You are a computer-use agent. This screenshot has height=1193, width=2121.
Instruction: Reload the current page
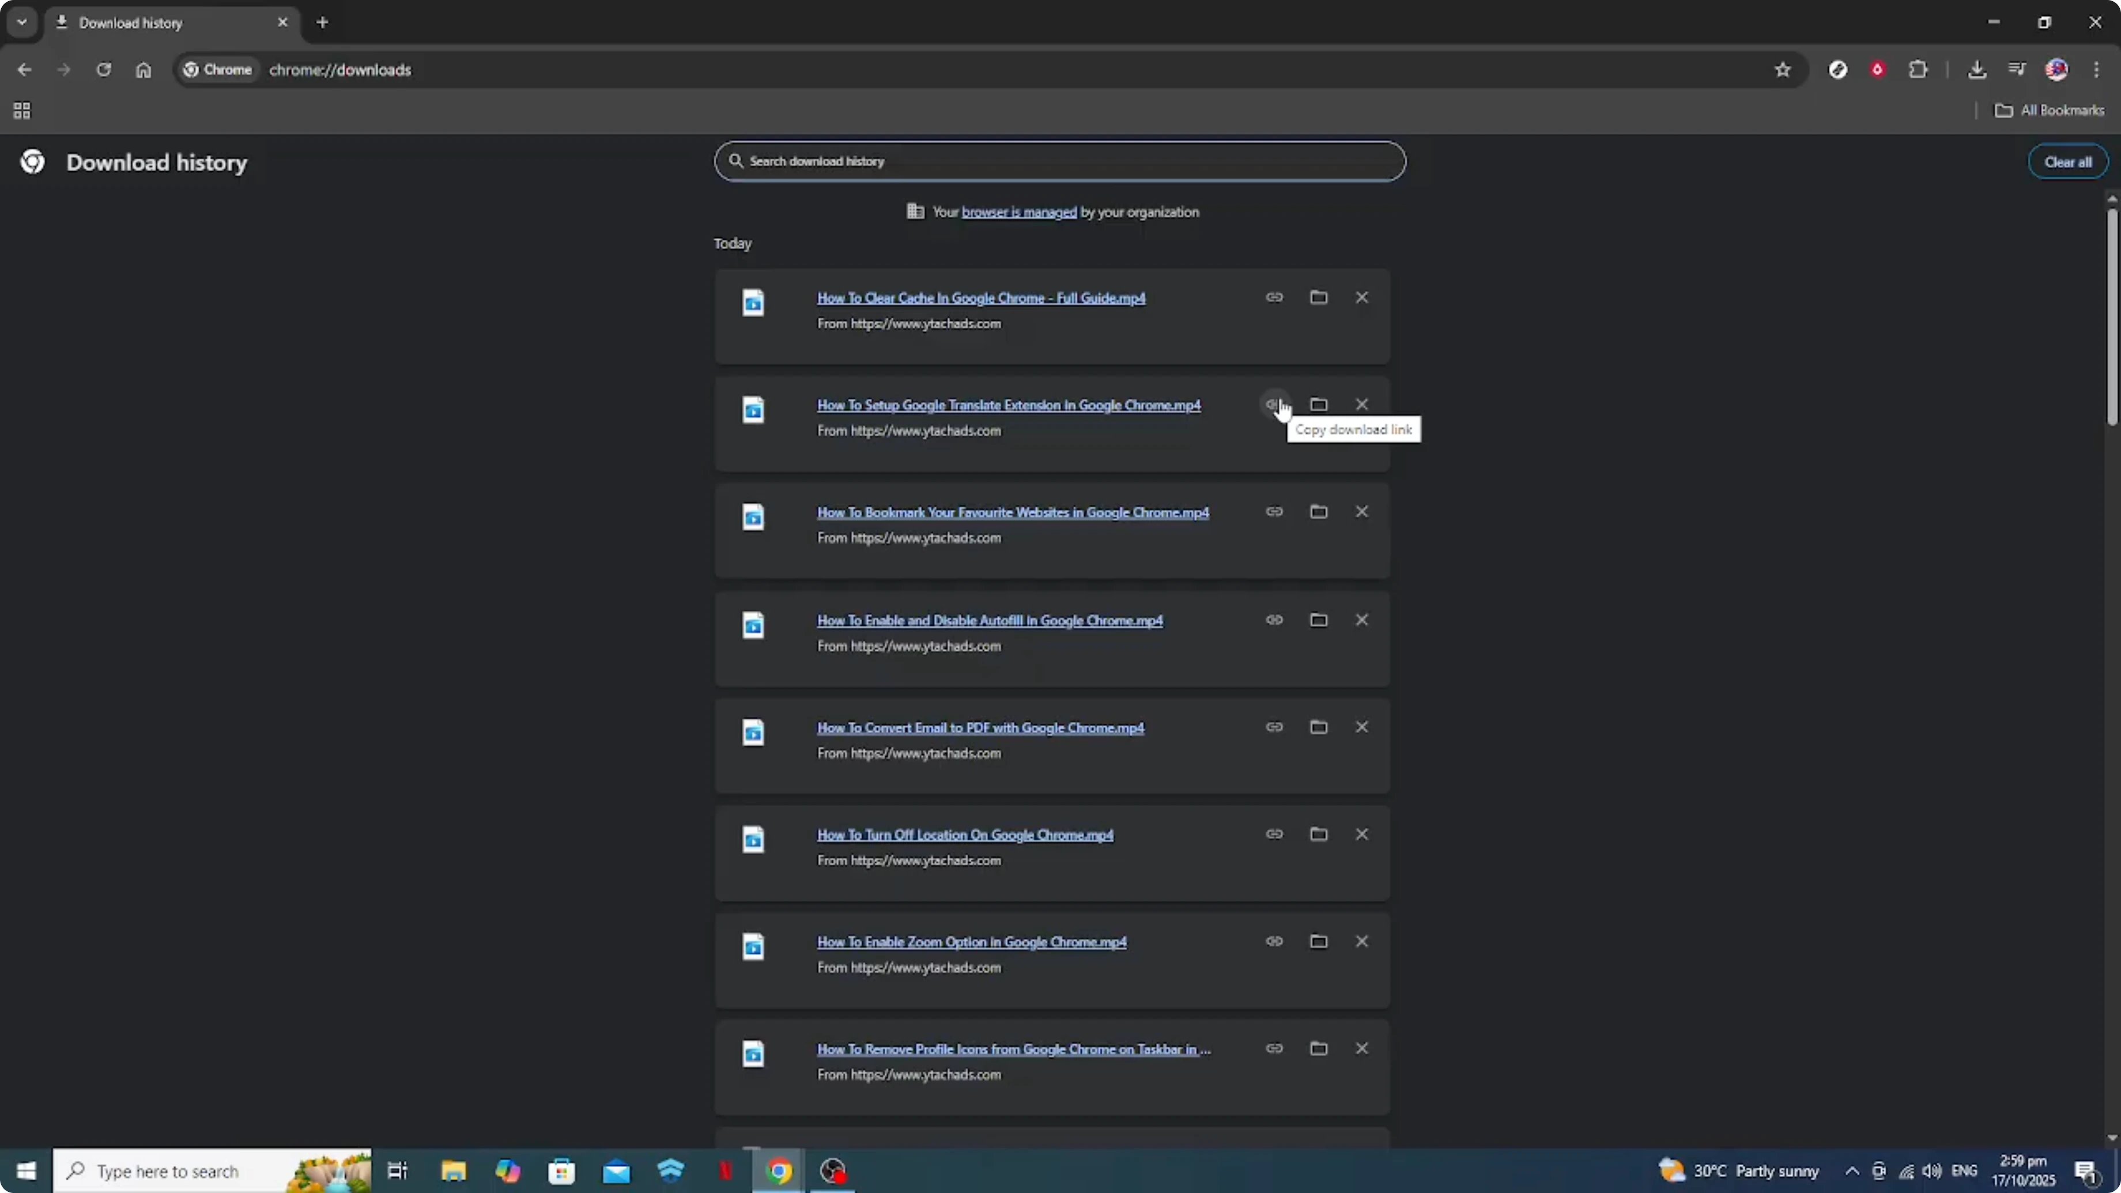pyautogui.click(x=104, y=70)
